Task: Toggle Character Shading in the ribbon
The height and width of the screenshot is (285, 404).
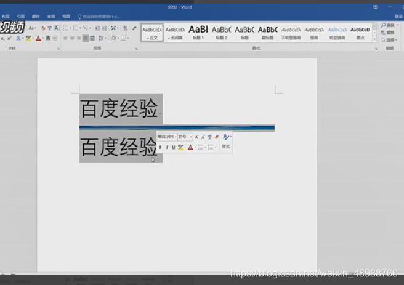Action: click(x=48, y=38)
